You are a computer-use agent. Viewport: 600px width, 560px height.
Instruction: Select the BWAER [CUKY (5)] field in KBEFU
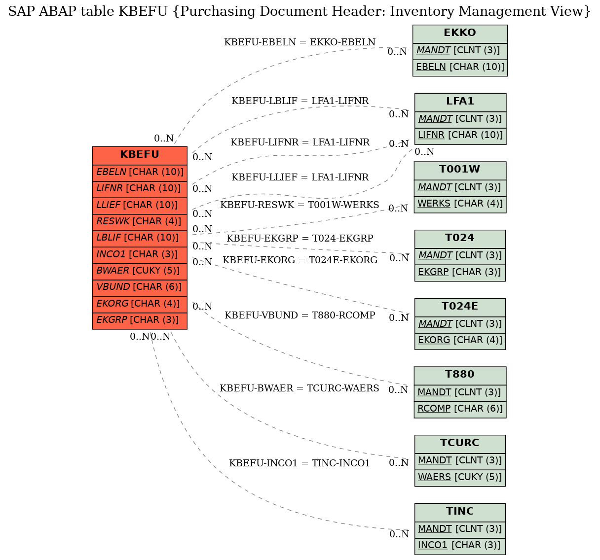140,271
